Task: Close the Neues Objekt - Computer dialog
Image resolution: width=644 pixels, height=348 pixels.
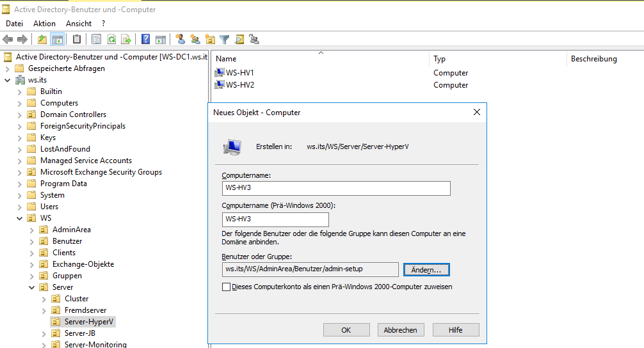Action: (477, 112)
